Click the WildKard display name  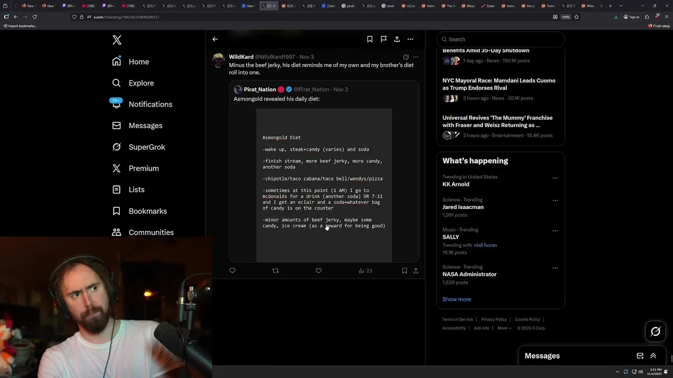[x=241, y=57]
